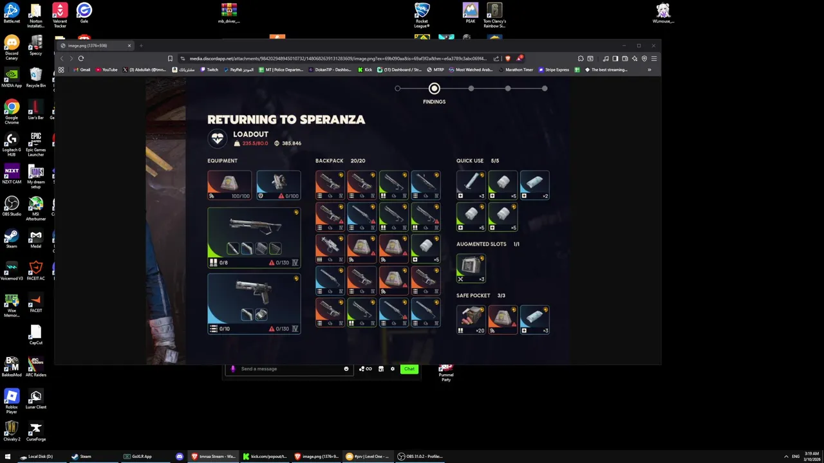This screenshot has width=824, height=463.
Task: Expand the hidden bookmarks overflow chevron
Action: (650, 69)
